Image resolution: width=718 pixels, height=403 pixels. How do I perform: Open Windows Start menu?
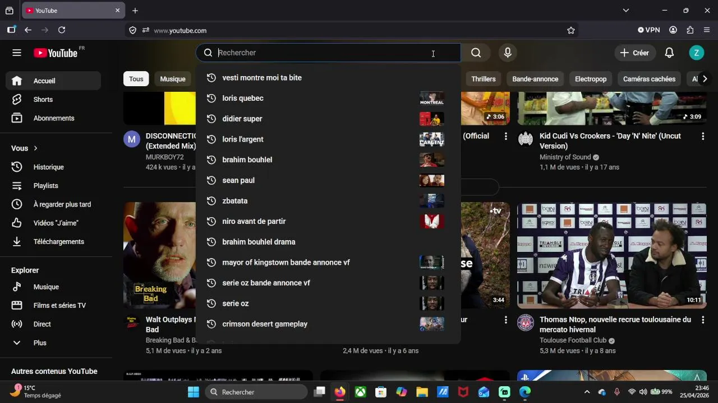click(x=193, y=392)
